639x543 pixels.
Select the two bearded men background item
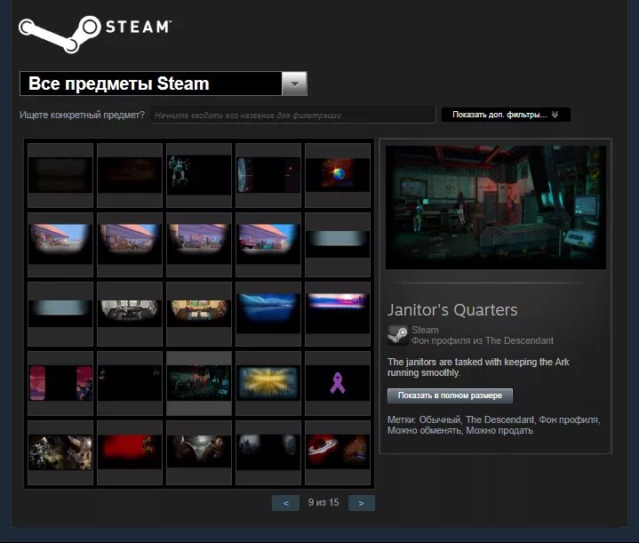pos(199,452)
